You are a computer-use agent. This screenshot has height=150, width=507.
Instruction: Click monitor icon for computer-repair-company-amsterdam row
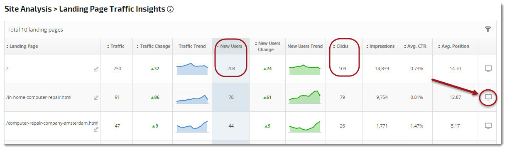pyautogui.click(x=489, y=125)
